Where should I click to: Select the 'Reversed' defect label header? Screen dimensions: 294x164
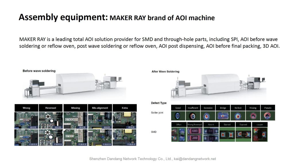click(x=51, y=108)
